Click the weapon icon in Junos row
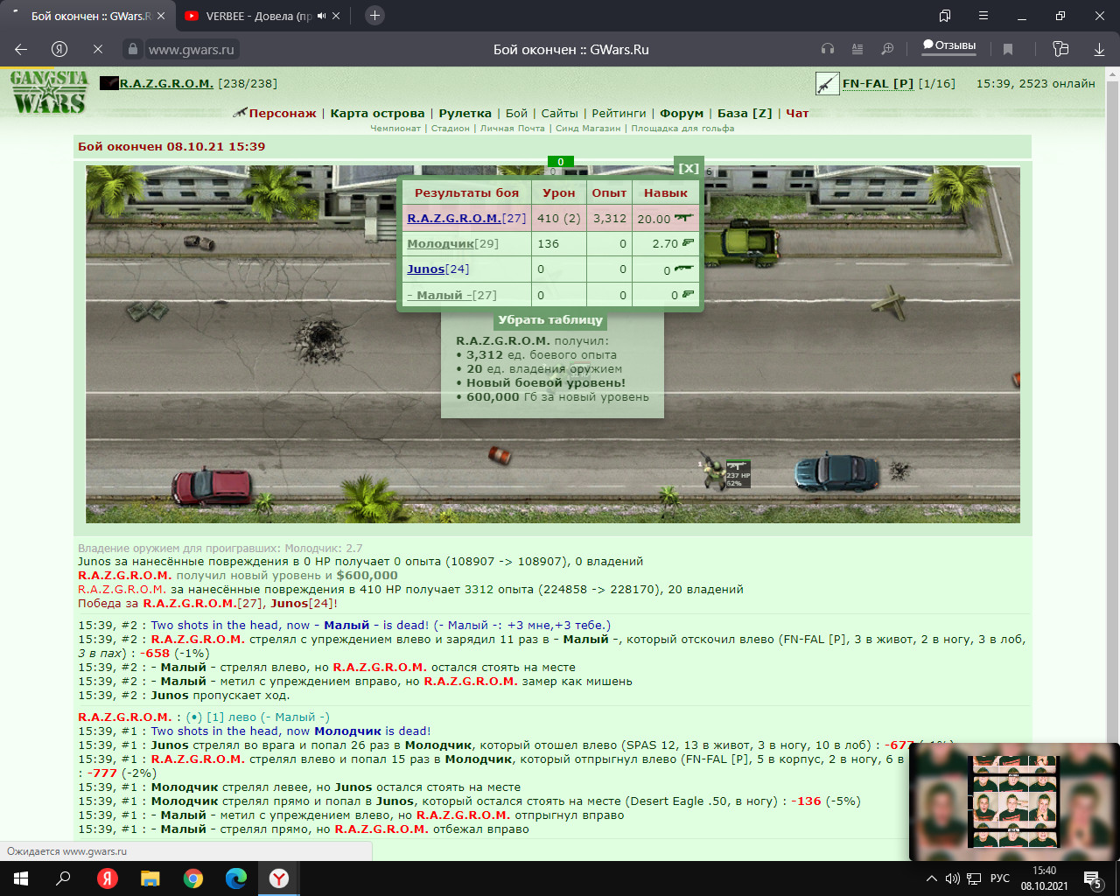 [x=683, y=269]
